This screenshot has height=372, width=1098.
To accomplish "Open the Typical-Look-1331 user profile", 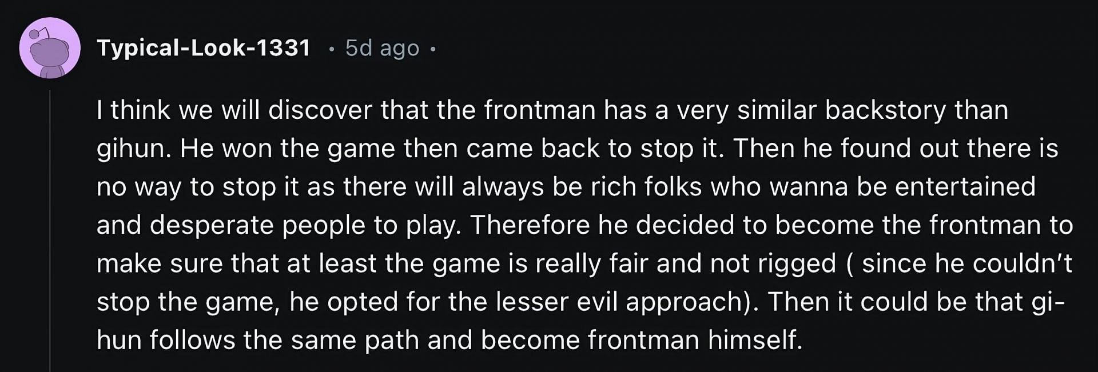I will [x=204, y=48].
